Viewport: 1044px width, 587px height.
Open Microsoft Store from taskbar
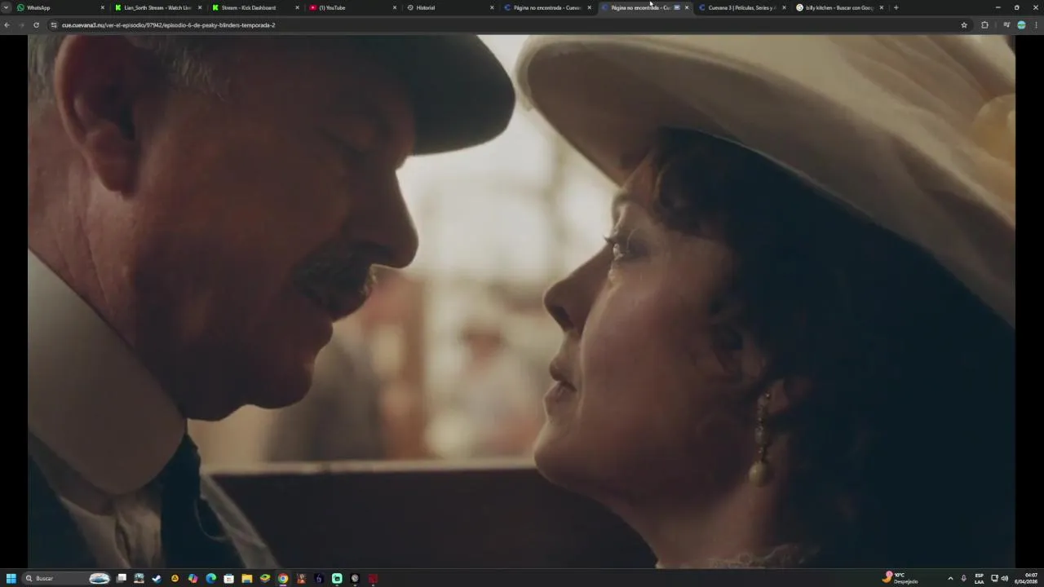pos(228,578)
